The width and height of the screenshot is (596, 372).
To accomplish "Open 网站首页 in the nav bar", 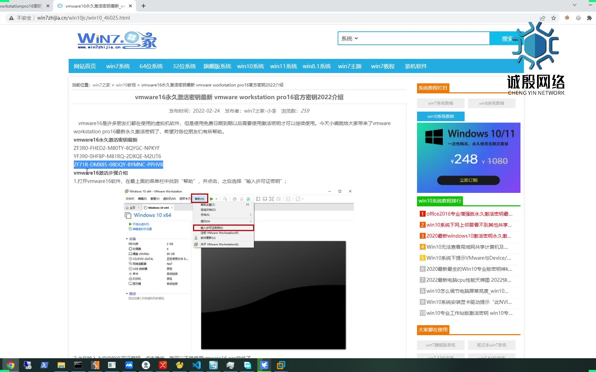I will 85,66.
